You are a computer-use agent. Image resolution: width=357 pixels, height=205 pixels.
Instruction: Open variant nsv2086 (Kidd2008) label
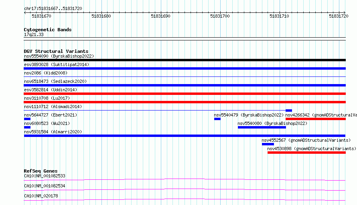[x=46, y=73]
